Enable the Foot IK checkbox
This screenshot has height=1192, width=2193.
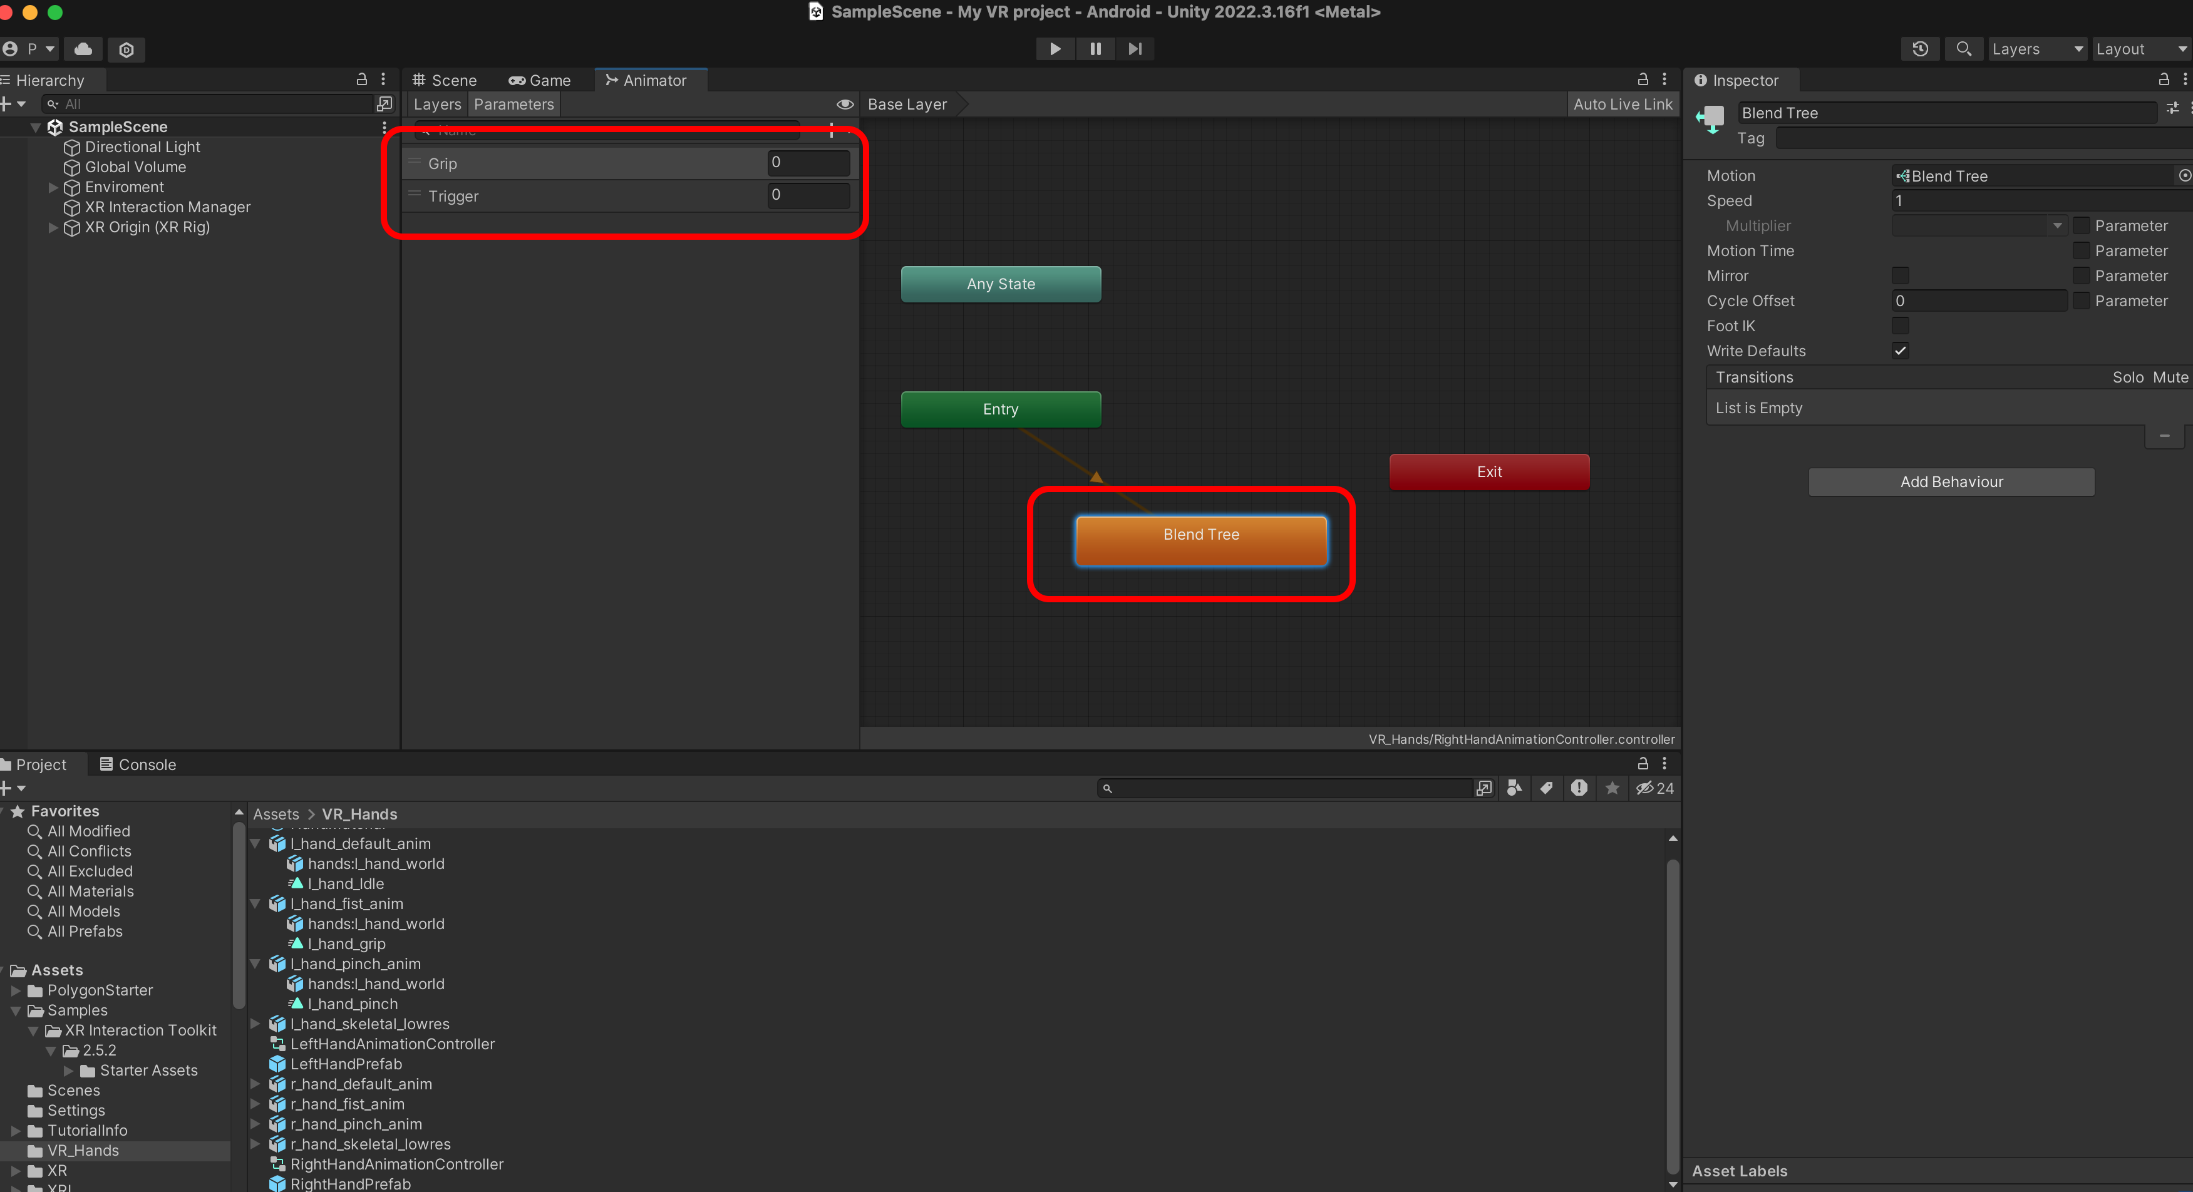tap(1900, 326)
